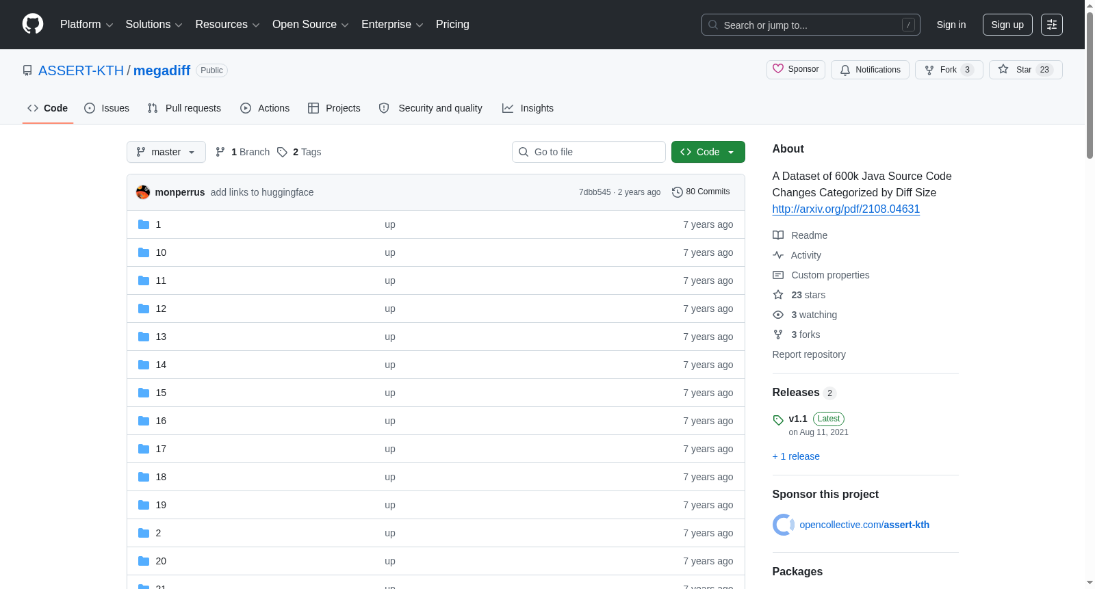The height and width of the screenshot is (589, 1095).
Task: Click the Go to file search field
Action: point(589,152)
